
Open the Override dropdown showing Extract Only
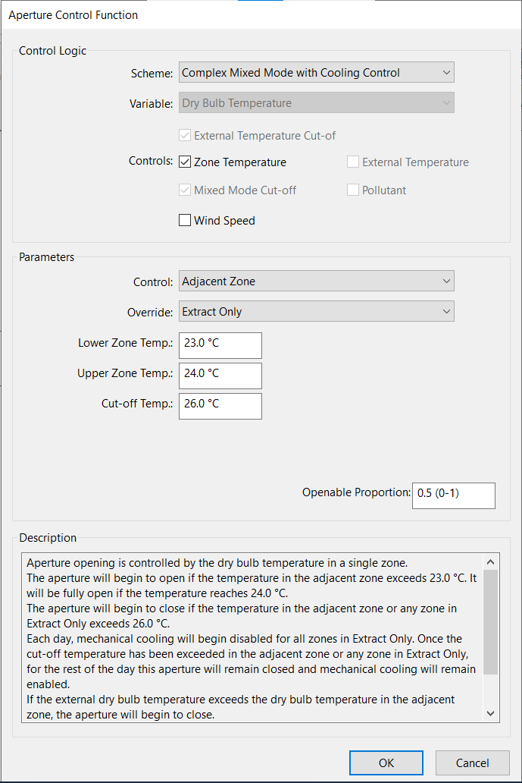316,312
